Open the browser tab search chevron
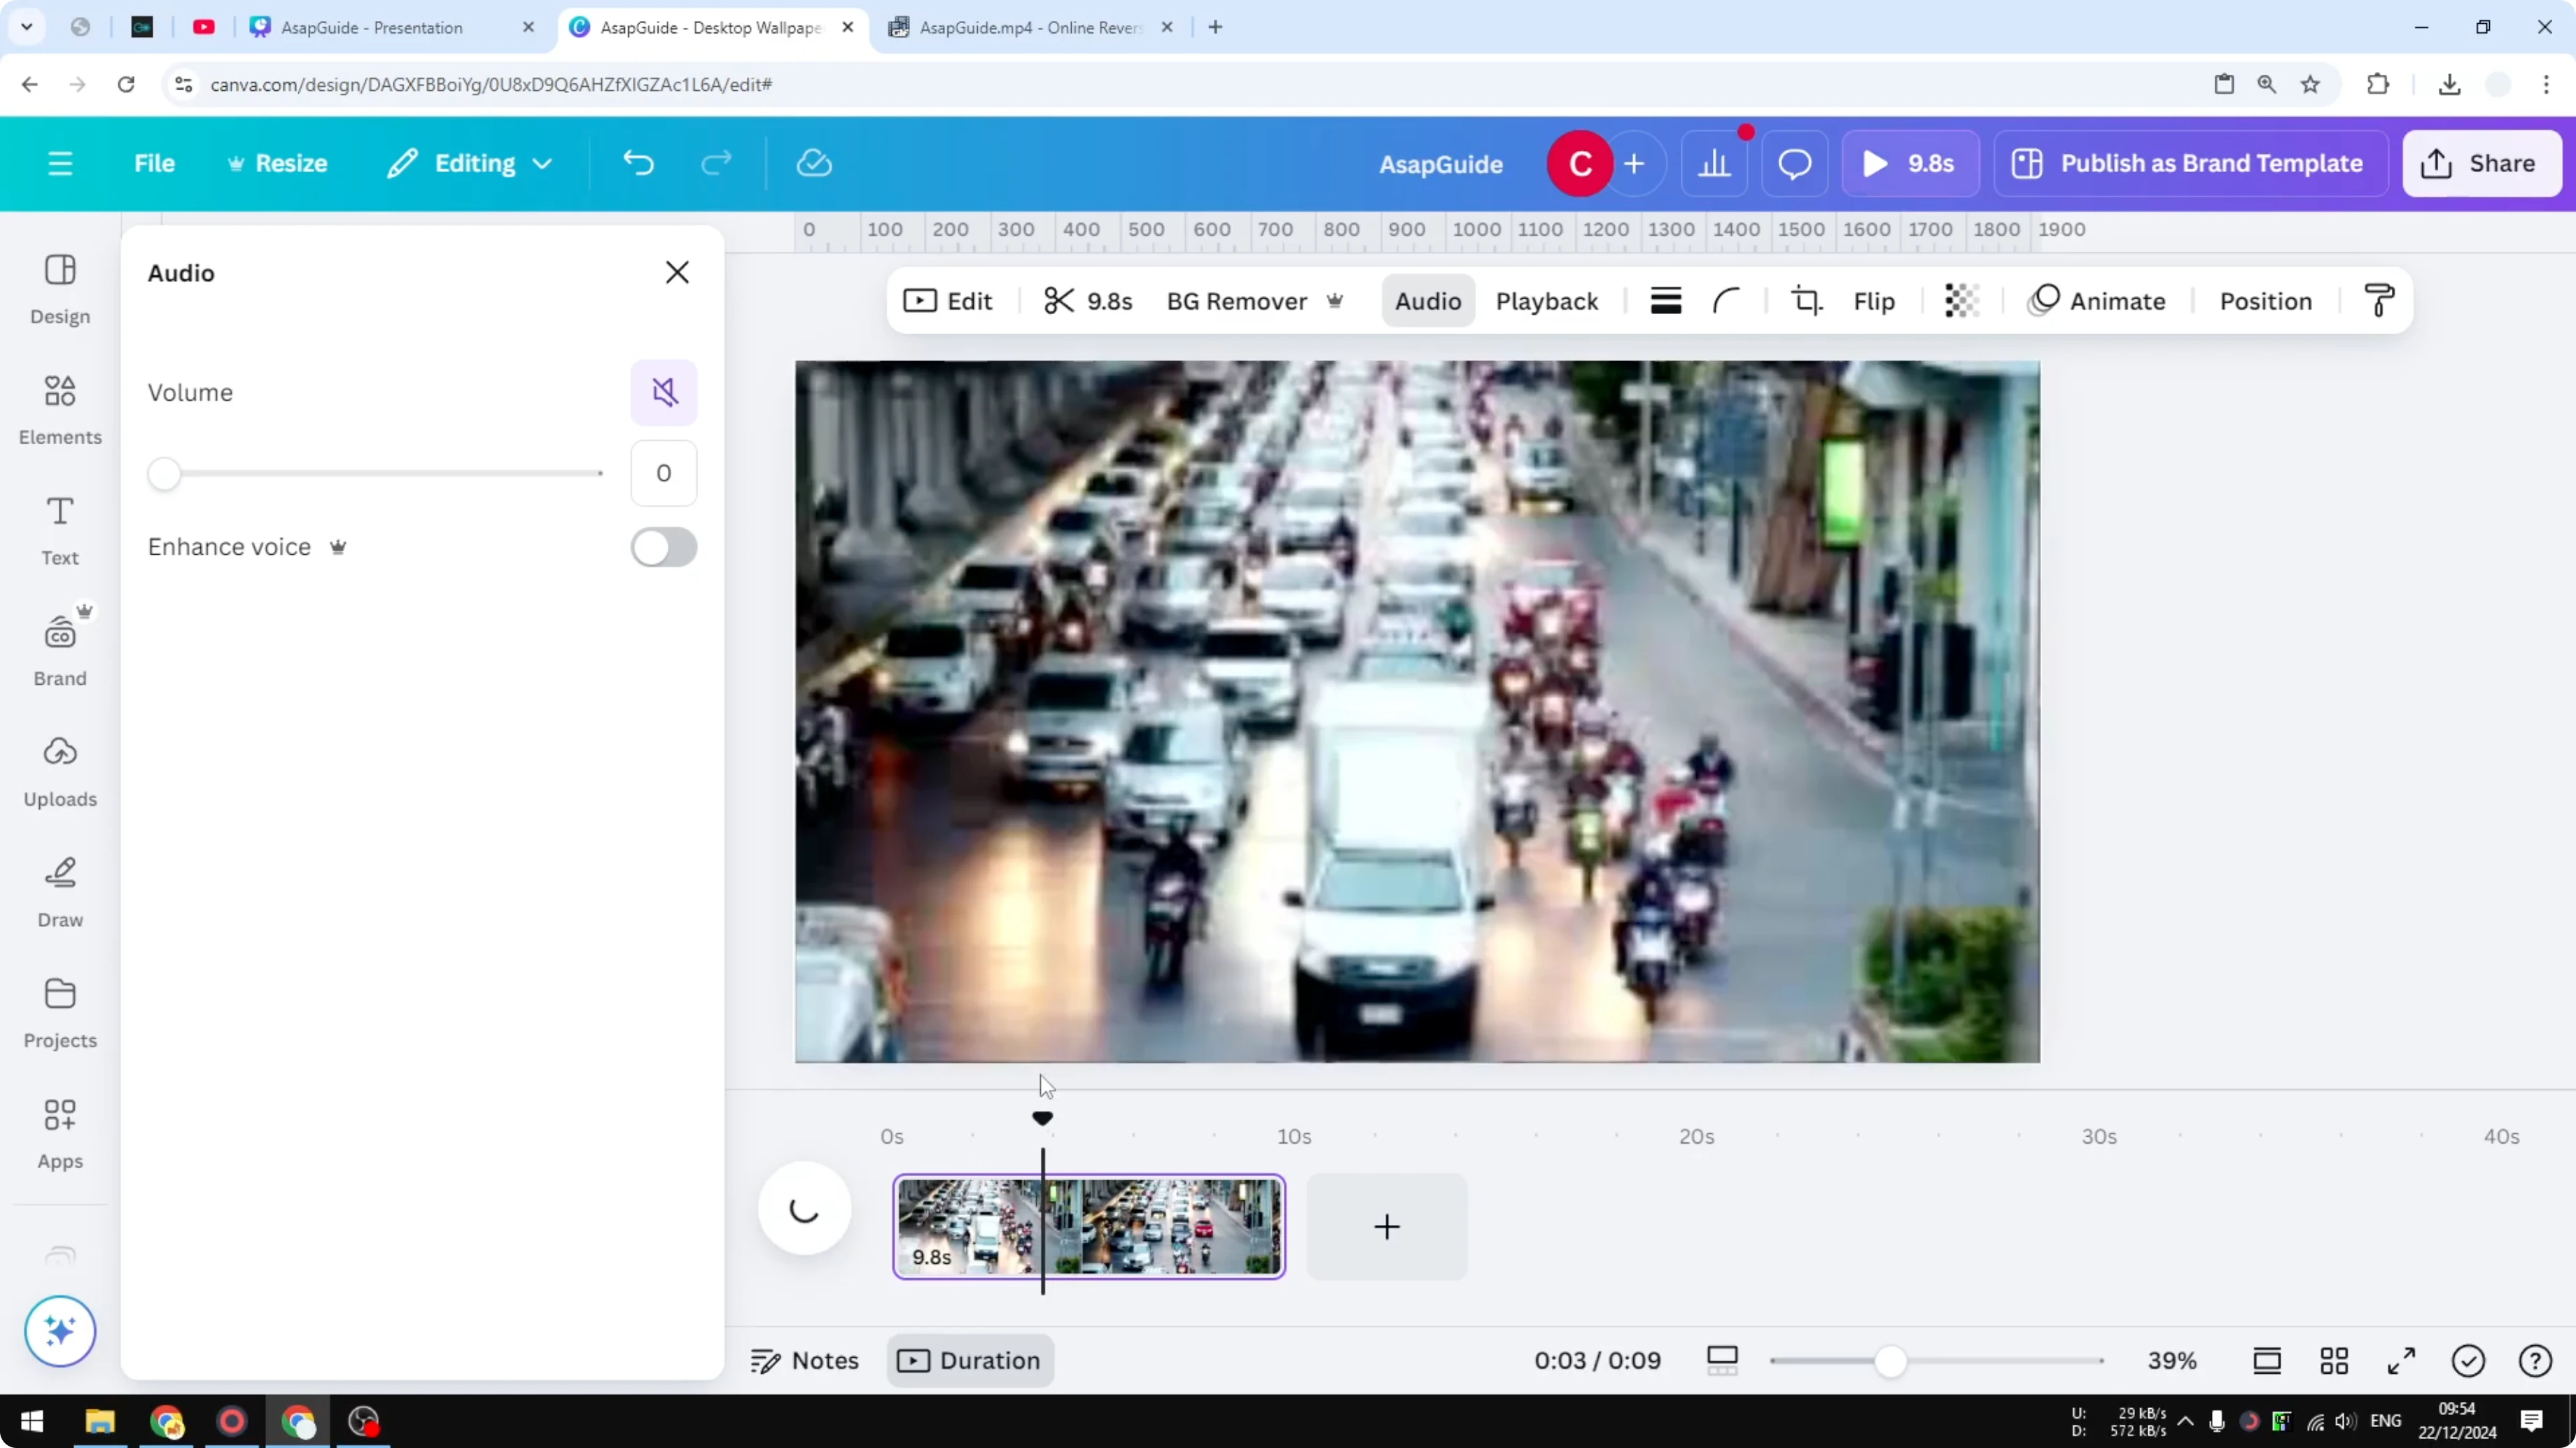Image resolution: width=2576 pixels, height=1448 pixels. pyautogui.click(x=27, y=27)
